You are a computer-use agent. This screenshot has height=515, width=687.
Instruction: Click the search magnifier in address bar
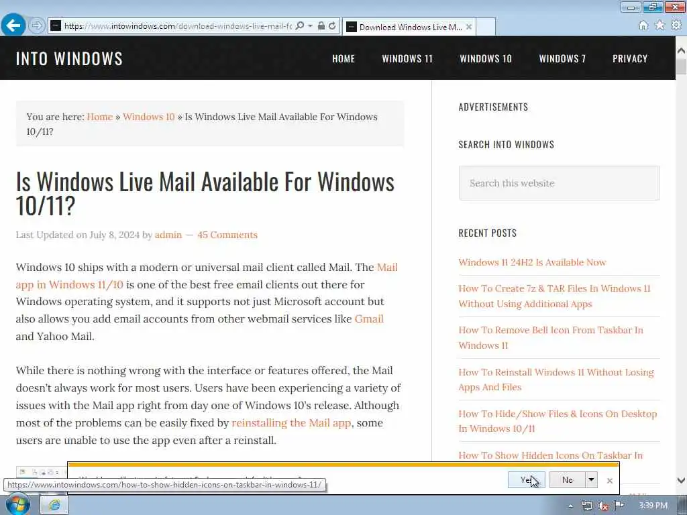tap(300, 26)
